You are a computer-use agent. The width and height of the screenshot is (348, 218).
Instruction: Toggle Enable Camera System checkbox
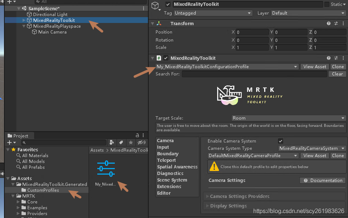coord(281,141)
